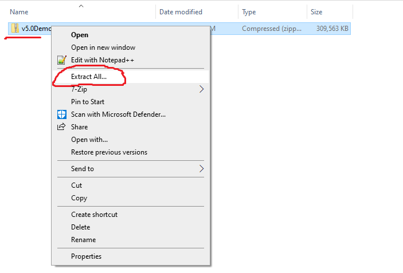Choose Edit with Notepad++
Viewport: 403px width, 273px height.
(131, 60)
